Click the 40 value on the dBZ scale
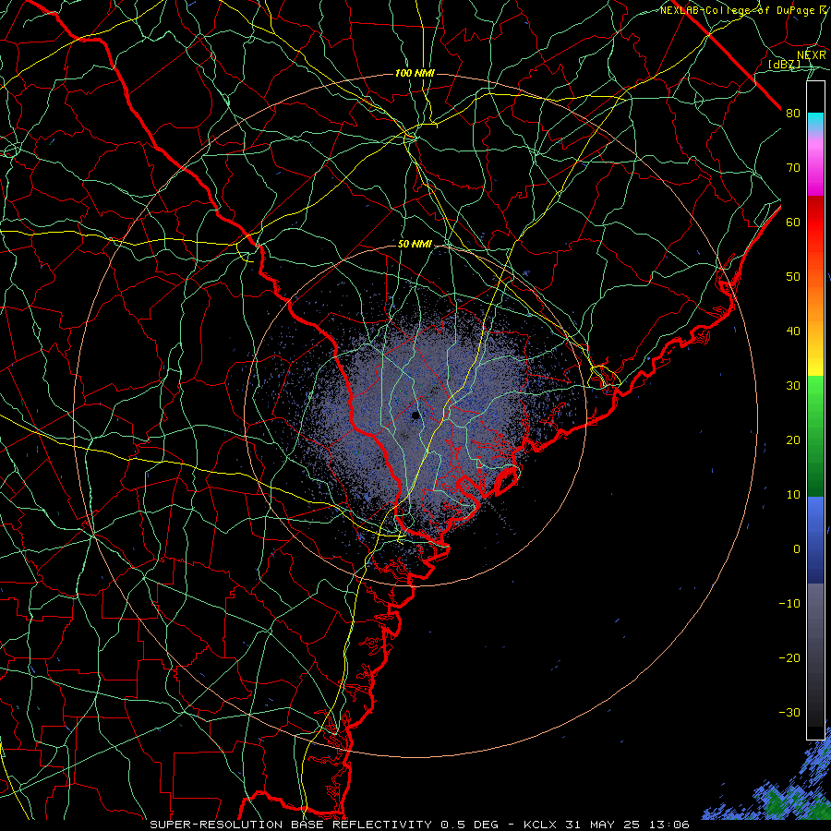The width and height of the screenshot is (831, 831). 793,331
